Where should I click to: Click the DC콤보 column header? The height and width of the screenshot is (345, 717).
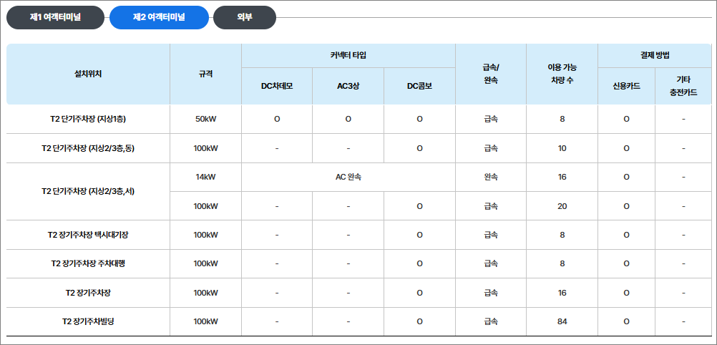[x=420, y=87]
